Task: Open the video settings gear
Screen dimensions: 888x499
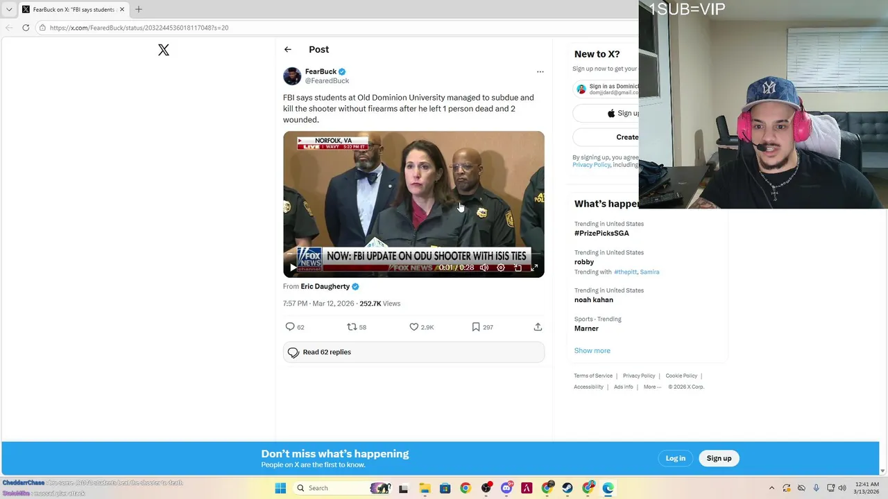Action: pos(501,268)
